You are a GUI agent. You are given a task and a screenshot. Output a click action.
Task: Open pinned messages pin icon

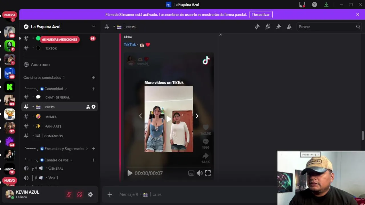point(278,27)
